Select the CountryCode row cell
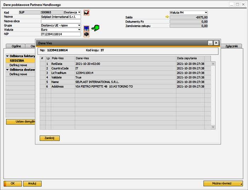The image size is (248, 190). point(63,68)
